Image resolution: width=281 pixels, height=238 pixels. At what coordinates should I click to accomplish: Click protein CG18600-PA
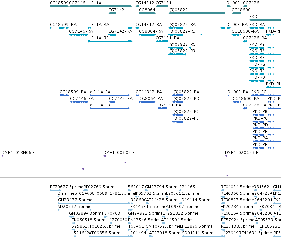pyautogui.click(x=246, y=99)
